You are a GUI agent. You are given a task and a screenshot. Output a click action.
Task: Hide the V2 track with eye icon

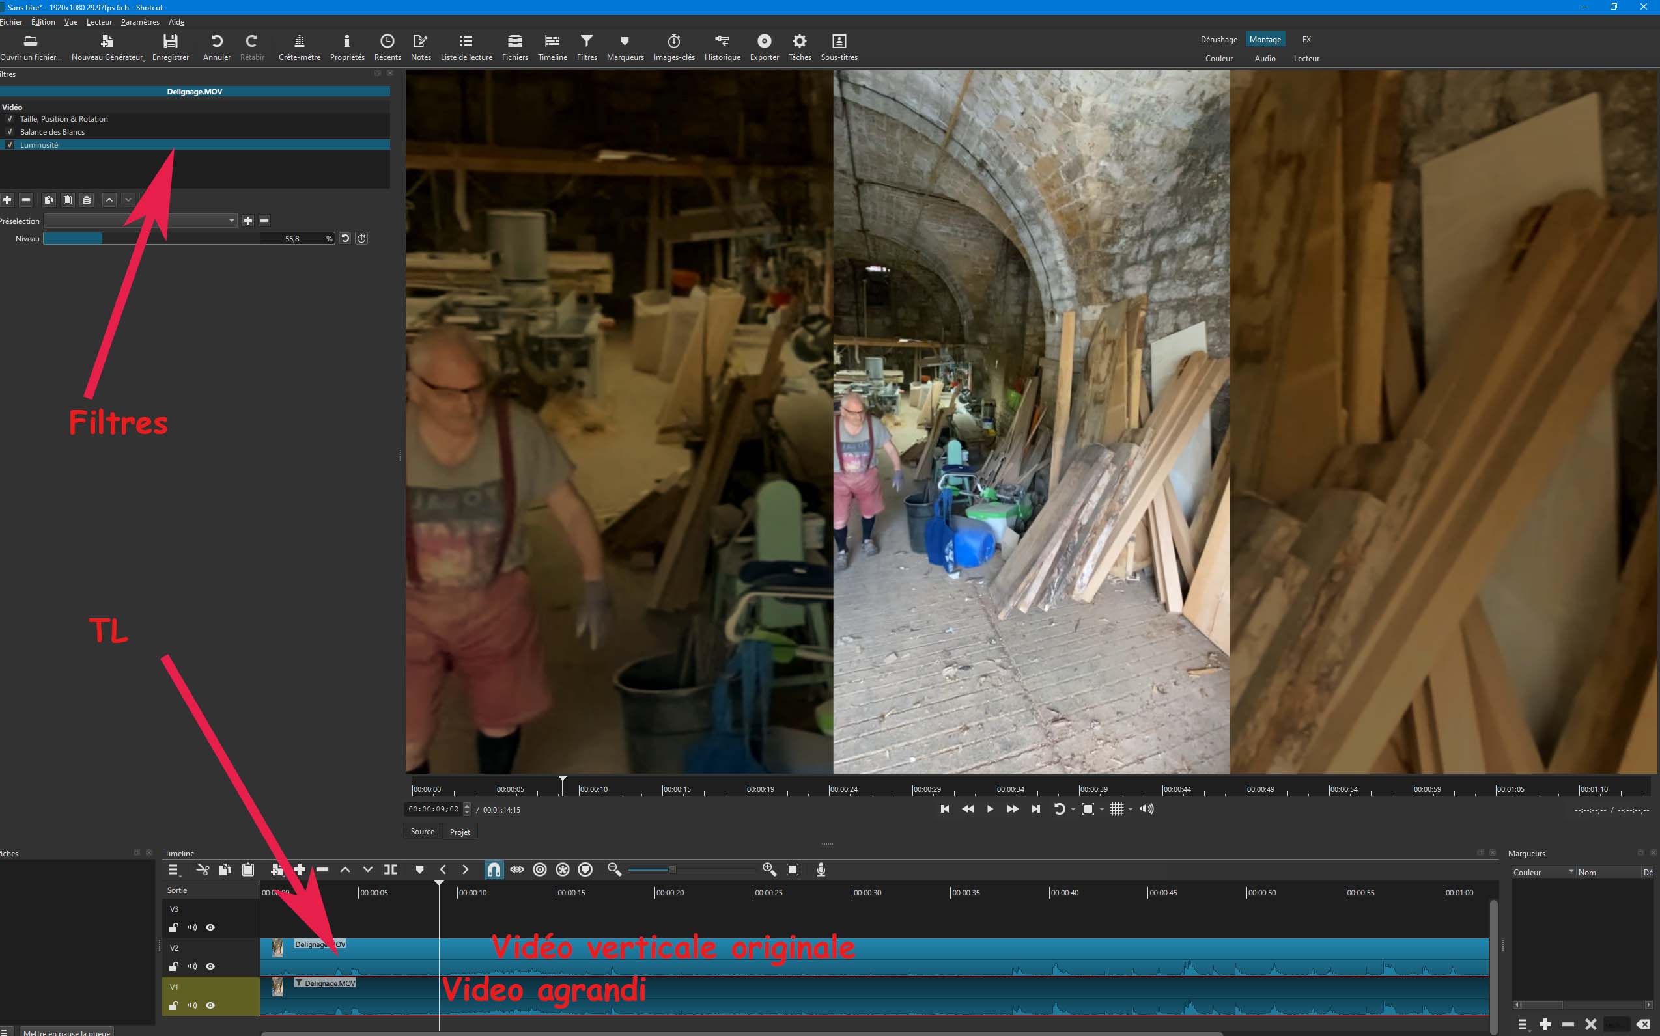click(x=210, y=966)
